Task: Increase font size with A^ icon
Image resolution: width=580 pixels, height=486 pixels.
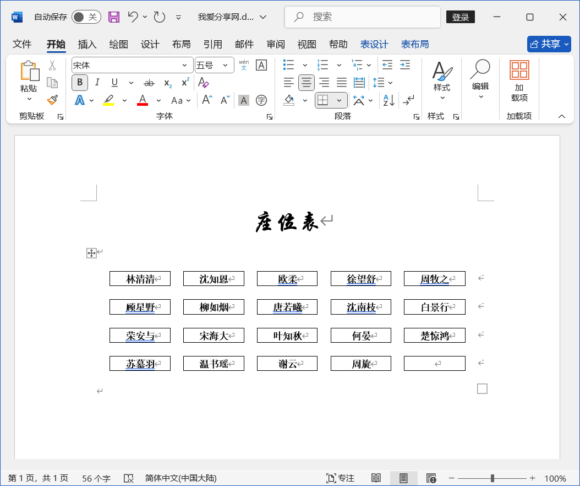Action: [207, 100]
